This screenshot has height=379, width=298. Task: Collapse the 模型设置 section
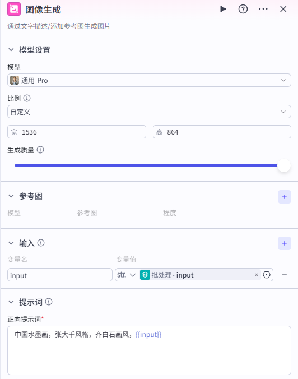(11, 50)
